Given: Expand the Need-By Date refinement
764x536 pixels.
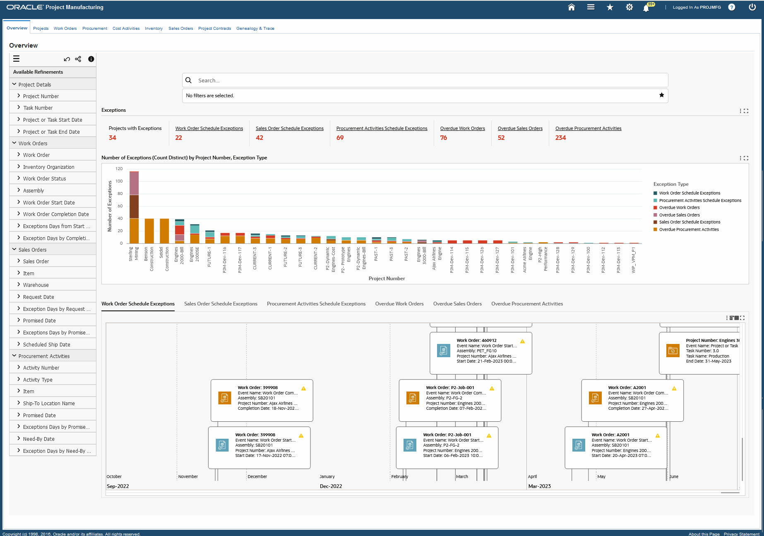Looking at the screenshot, I should tap(19, 438).
